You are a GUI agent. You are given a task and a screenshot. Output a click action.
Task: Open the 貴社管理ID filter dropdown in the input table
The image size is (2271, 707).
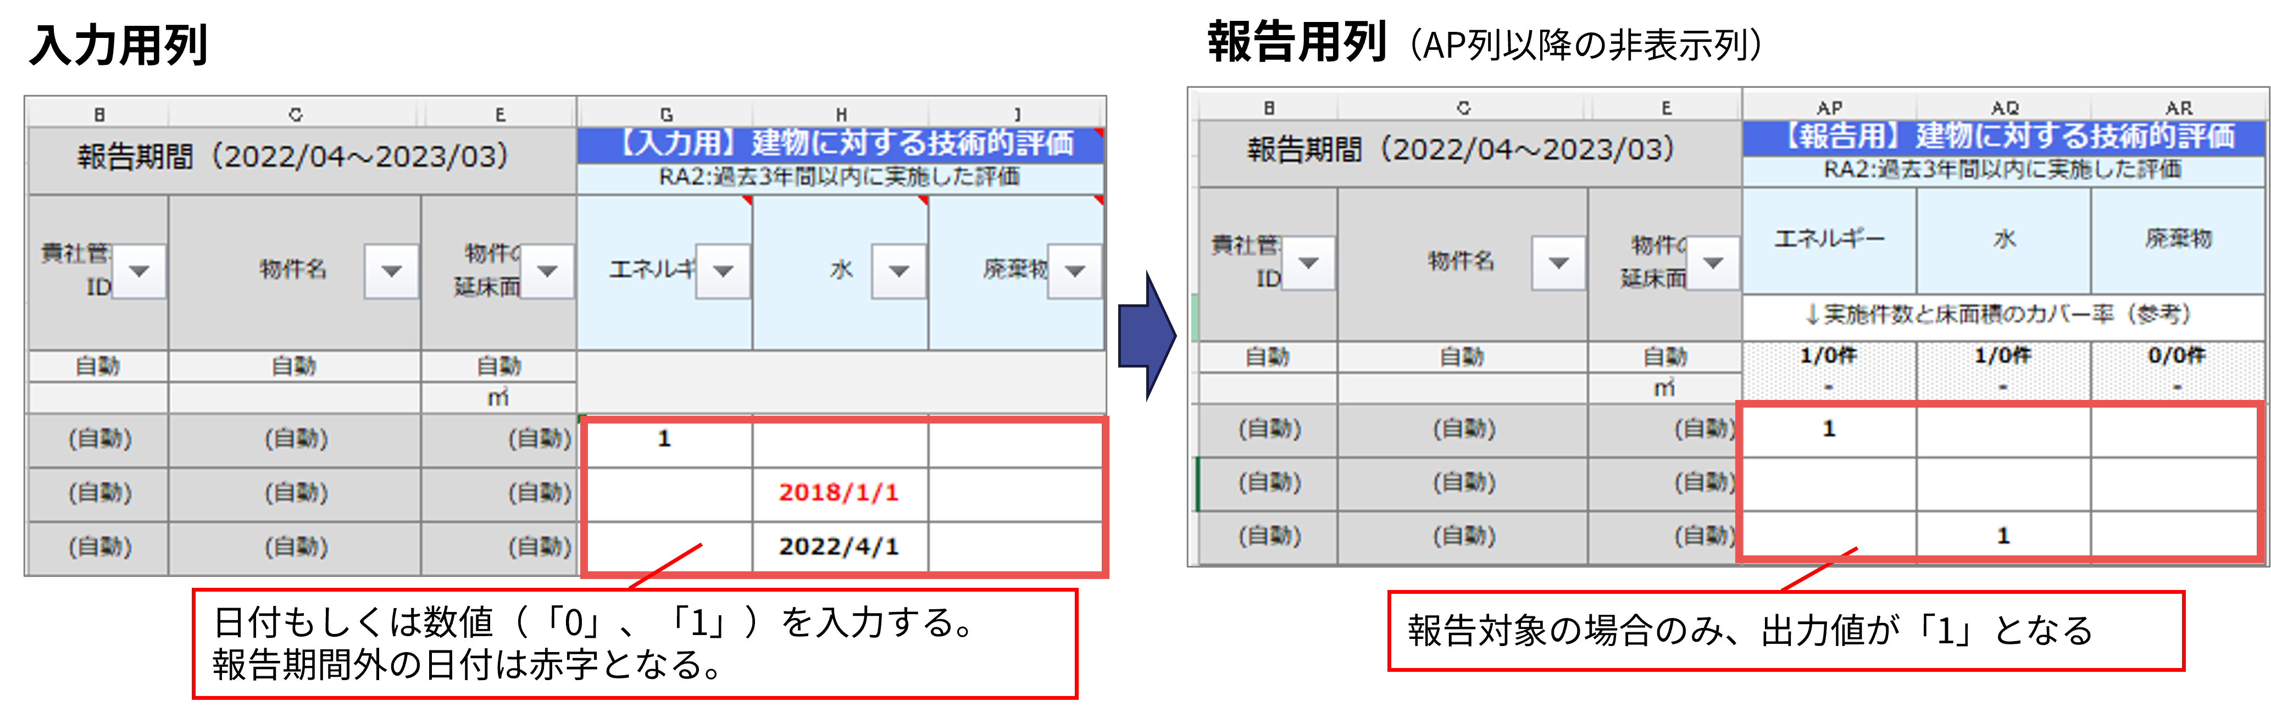(x=139, y=271)
